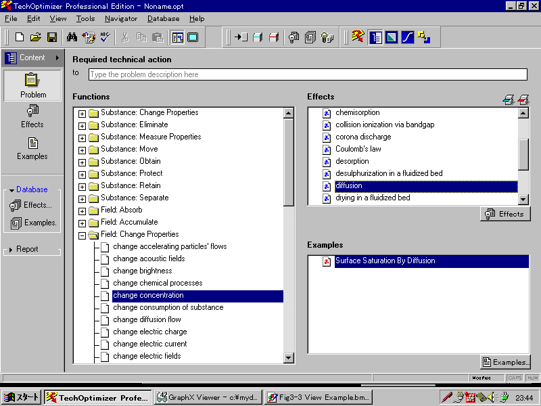Expand the Field: Absorb folder

point(82,211)
